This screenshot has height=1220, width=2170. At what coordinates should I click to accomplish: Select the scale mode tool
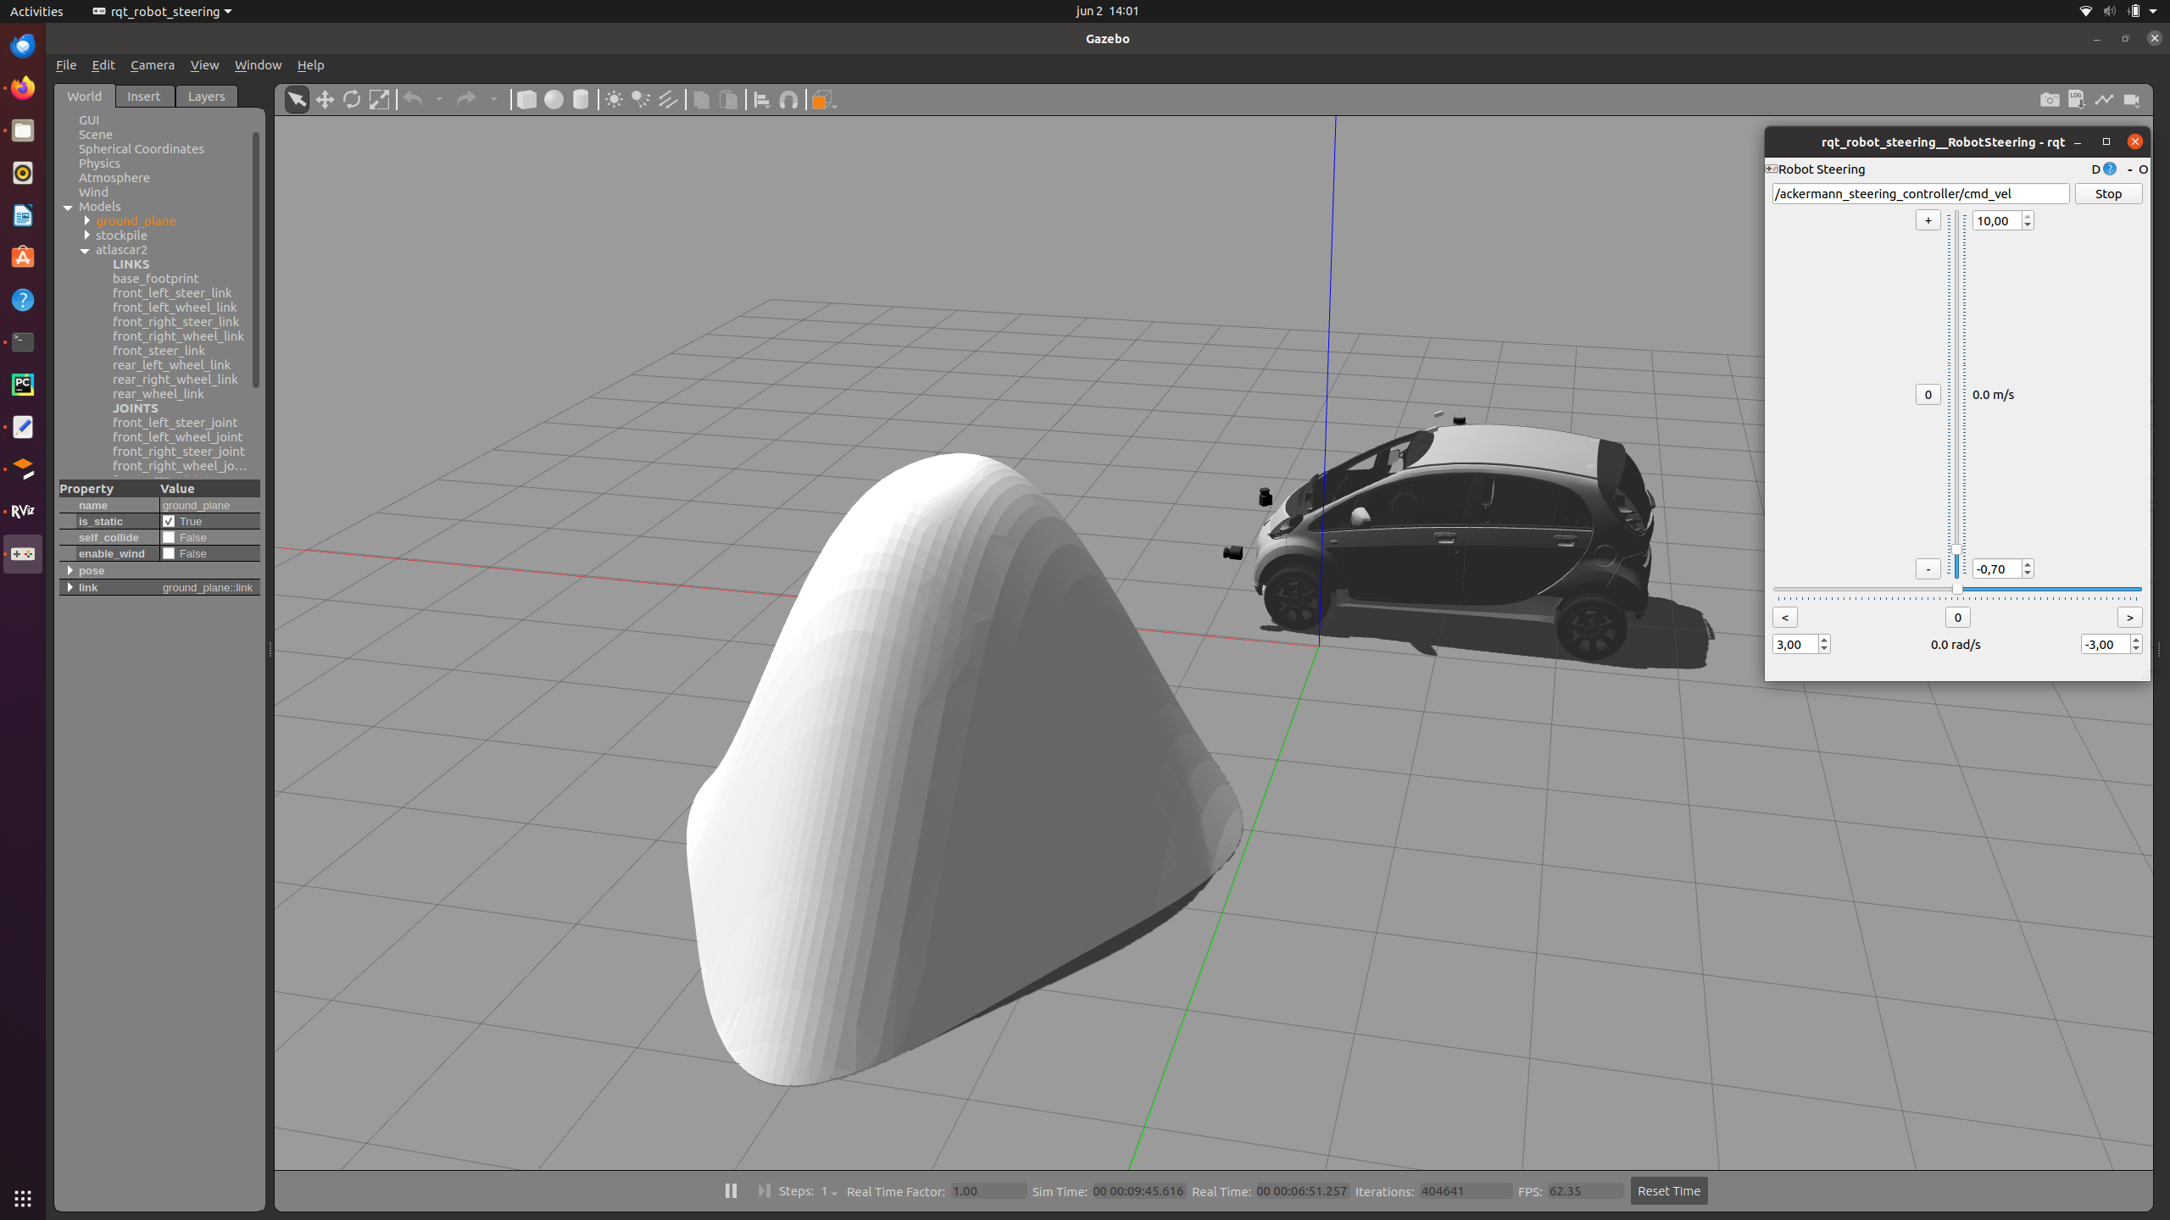pos(379,100)
